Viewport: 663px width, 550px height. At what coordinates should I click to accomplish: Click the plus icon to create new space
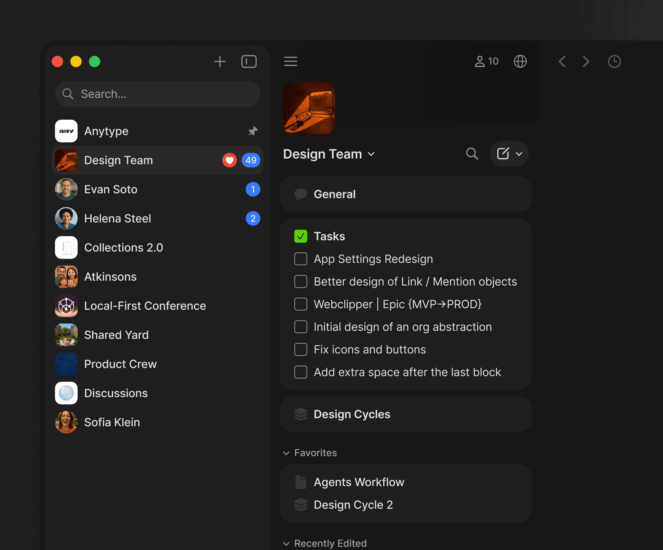[x=220, y=61]
